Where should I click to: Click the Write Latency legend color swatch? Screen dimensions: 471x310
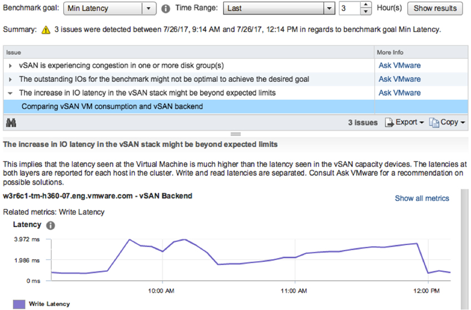pos(19,304)
